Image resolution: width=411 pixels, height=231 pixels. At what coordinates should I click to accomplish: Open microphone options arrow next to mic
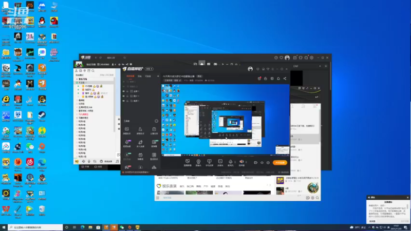click(x=235, y=162)
